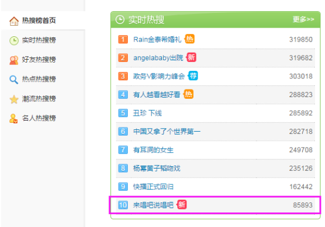Open the highlighted 来唱吧说唱吧 topic
Screen dimensions: 325x227
(153, 205)
